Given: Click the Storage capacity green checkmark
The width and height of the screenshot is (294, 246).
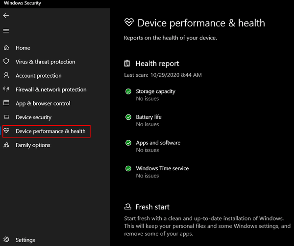Looking at the screenshot, I should (x=128, y=91).
